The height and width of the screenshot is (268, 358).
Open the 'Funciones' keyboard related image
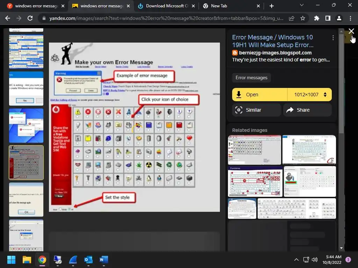(255, 181)
